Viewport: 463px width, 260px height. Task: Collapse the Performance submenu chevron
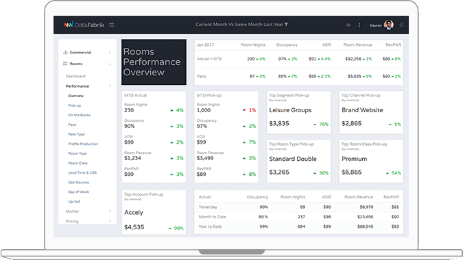110,86
